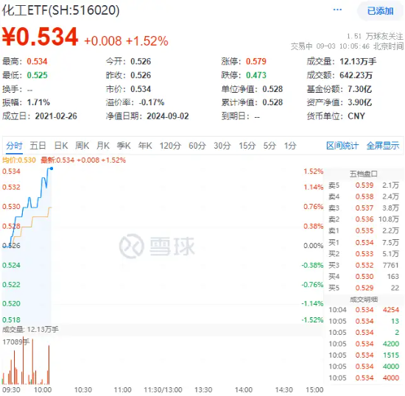Select the 分时 chart tab
This screenshot has height=396, width=405.
14,146
